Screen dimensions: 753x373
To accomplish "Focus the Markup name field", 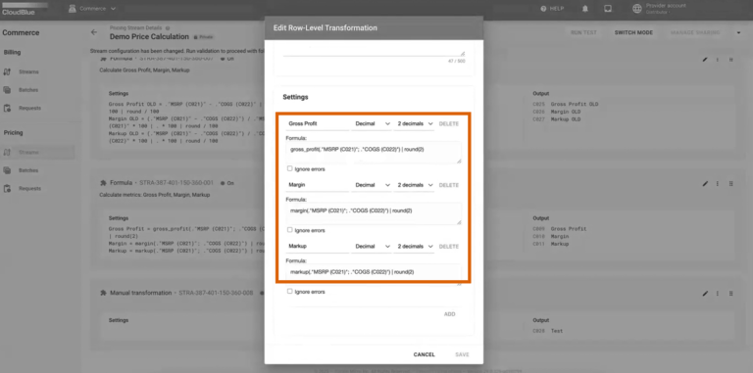I will [317, 247].
